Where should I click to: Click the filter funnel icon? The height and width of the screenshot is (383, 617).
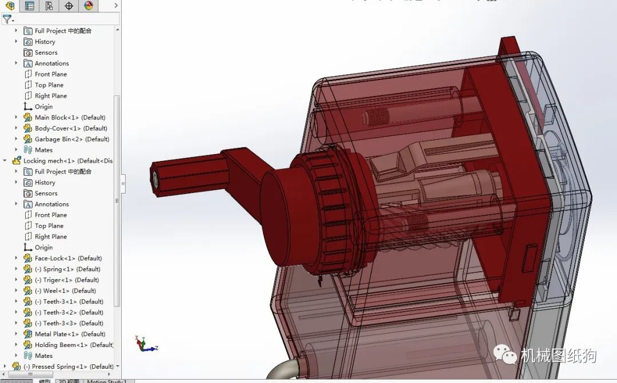coord(6,18)
